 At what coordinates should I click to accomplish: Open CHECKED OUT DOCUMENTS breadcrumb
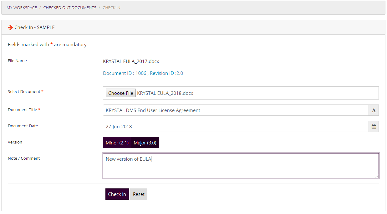(x=70, y=7)
